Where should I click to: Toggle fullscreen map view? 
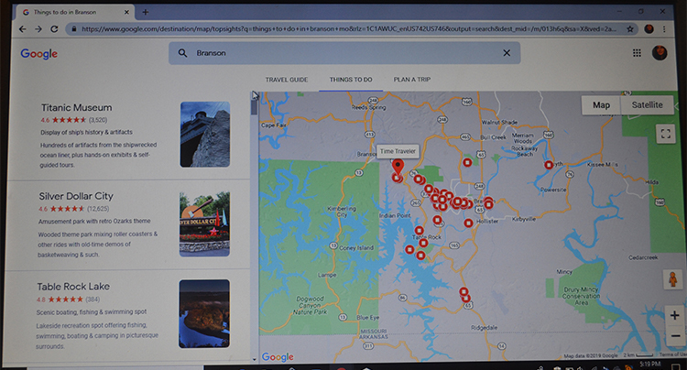click(666, 133)
